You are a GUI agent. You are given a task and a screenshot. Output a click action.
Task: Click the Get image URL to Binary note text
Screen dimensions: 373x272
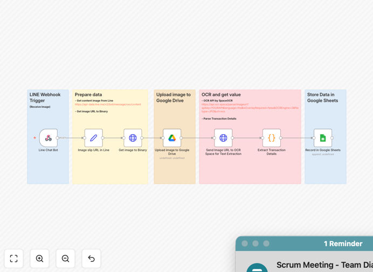pyautogui.click(x=91, y=111)
